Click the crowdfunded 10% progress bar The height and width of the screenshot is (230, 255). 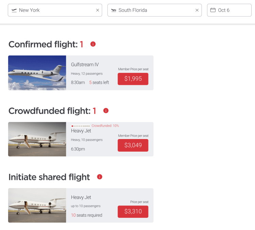(x=81, y=126)
